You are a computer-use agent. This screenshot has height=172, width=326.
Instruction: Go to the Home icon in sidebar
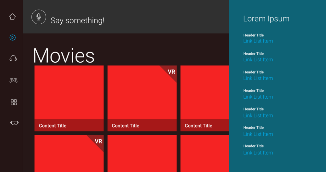(x=12, y=17)
